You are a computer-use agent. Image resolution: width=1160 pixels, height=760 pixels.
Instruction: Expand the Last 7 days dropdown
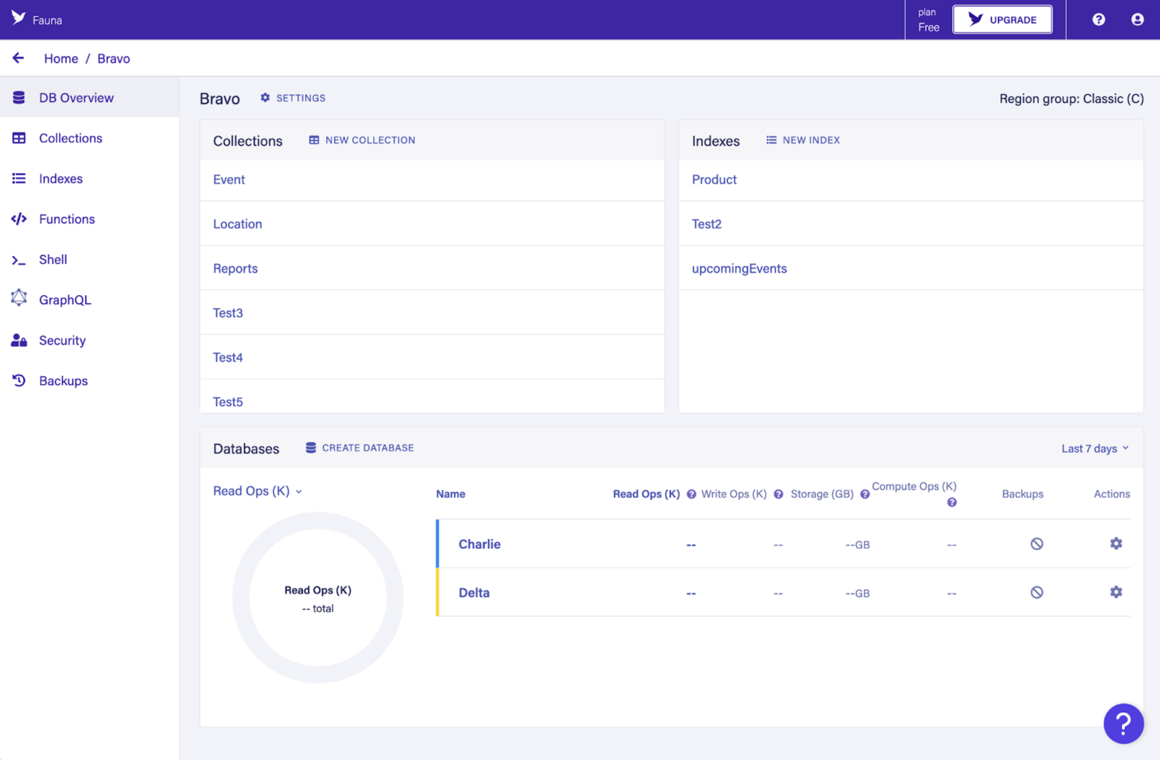[x=1095, y=448]
